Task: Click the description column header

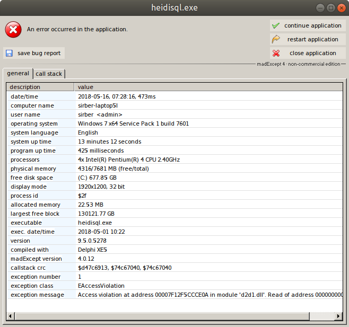Action: point(40,87)
